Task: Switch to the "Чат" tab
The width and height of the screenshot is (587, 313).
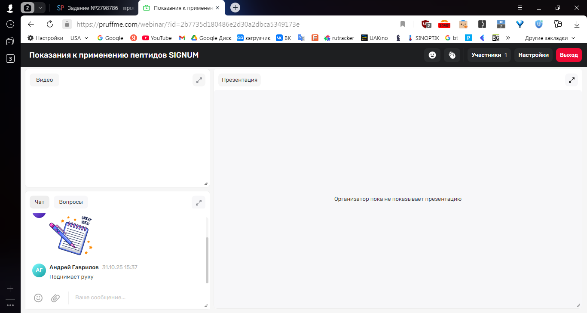Action: 40,202
